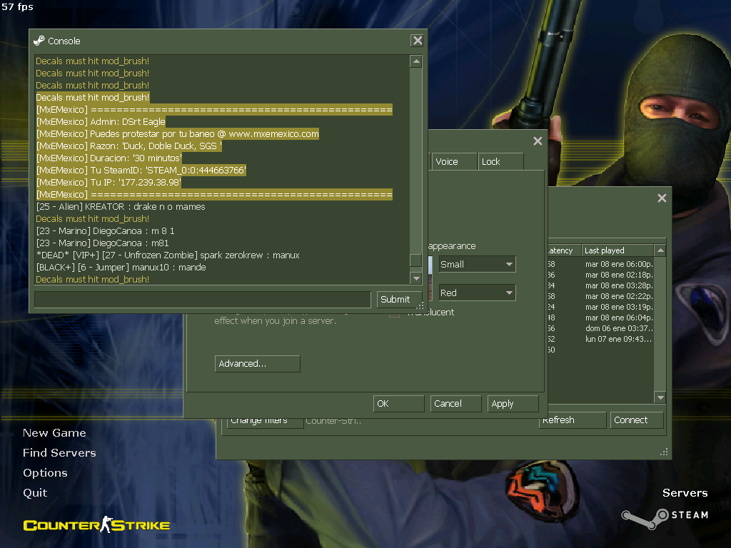Open the crosshair color dropdown showing Red
Image resolution: width=731 pixels, height=548 pixels.
pos(478,293)
